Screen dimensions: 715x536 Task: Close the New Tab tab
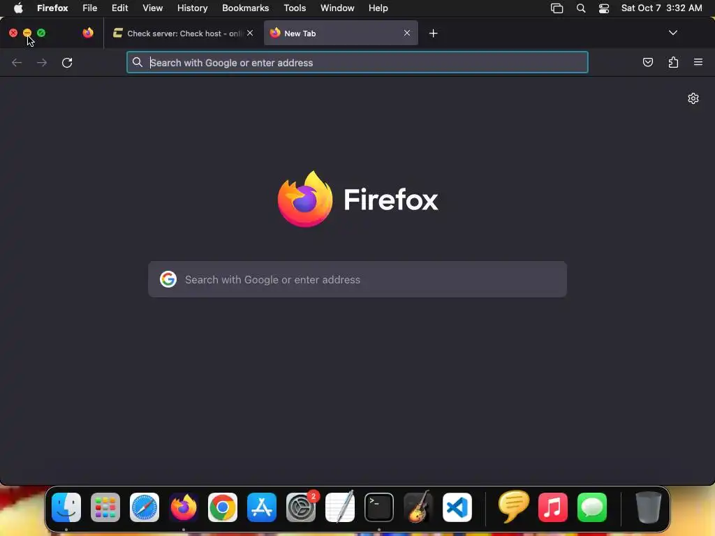click(x=407, y=33)
